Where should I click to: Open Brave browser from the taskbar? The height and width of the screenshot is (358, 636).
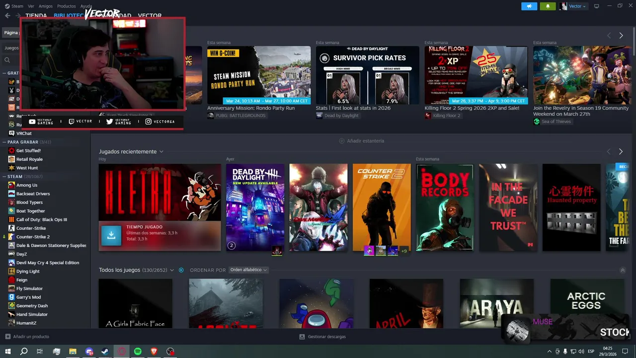pos(154,352)
